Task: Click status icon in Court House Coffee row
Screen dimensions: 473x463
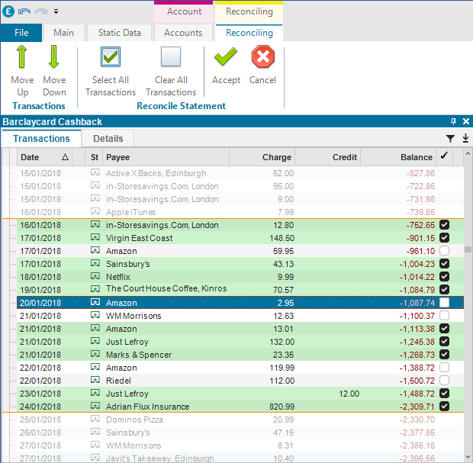Action: 95,289
